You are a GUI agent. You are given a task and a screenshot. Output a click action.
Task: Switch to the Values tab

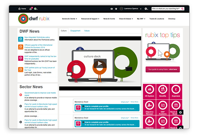[87, 31]
